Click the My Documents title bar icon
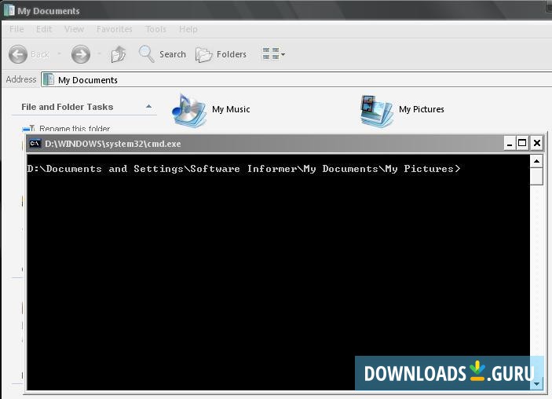Image resolution: width=552 pixels, height=399 pixels. [x=9, y=10]
